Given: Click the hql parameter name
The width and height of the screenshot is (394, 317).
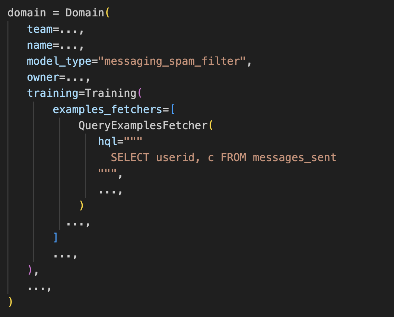Looking at the screenshot, I should pos(108,141).
